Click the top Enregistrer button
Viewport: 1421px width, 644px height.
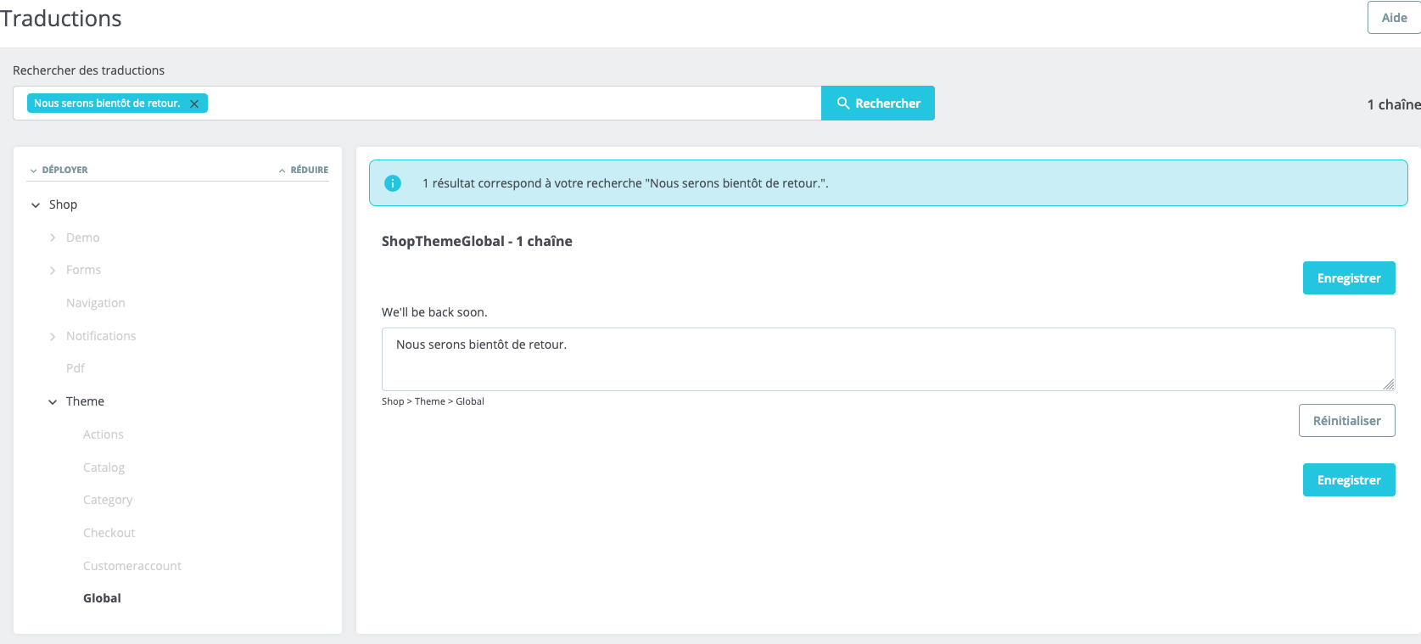tap(1349, 278)
